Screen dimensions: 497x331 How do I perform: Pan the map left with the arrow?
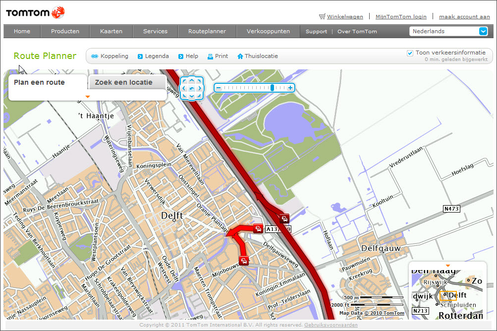[x=184, y=88]
